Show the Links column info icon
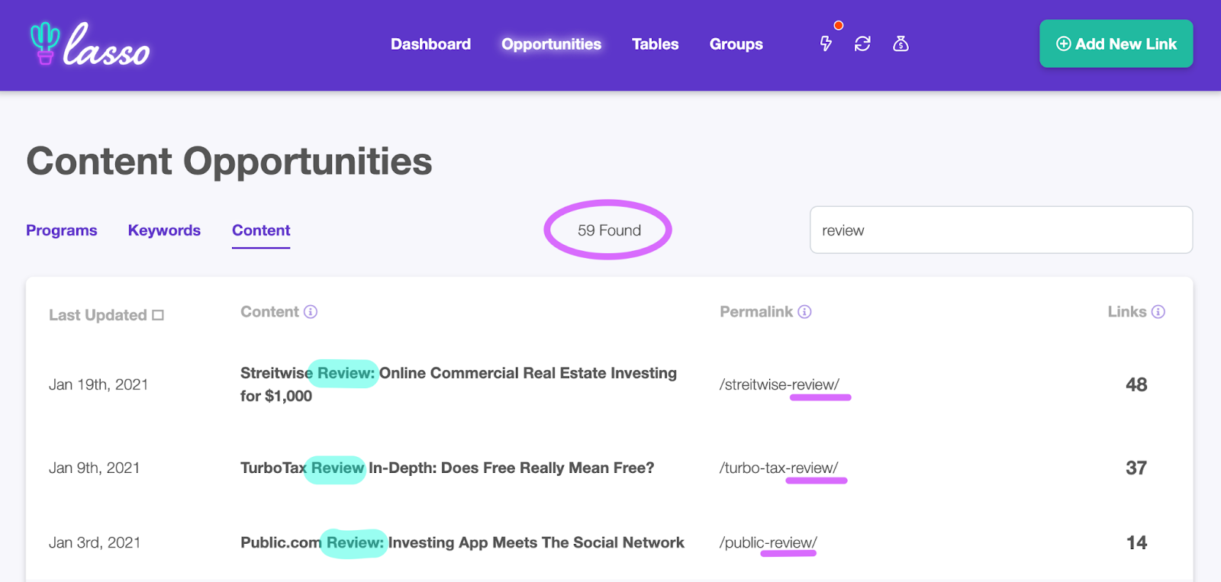The image size is (1221, 582). point(1158,312)
